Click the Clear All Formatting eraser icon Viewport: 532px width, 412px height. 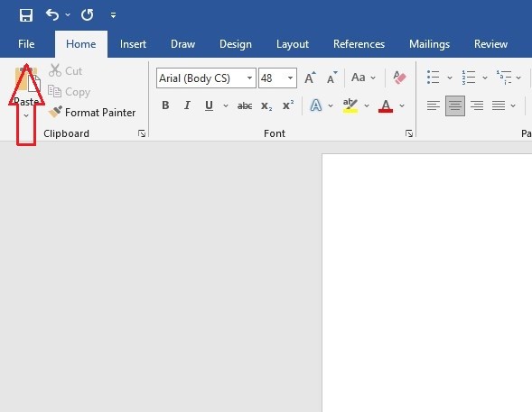point(399,78)
